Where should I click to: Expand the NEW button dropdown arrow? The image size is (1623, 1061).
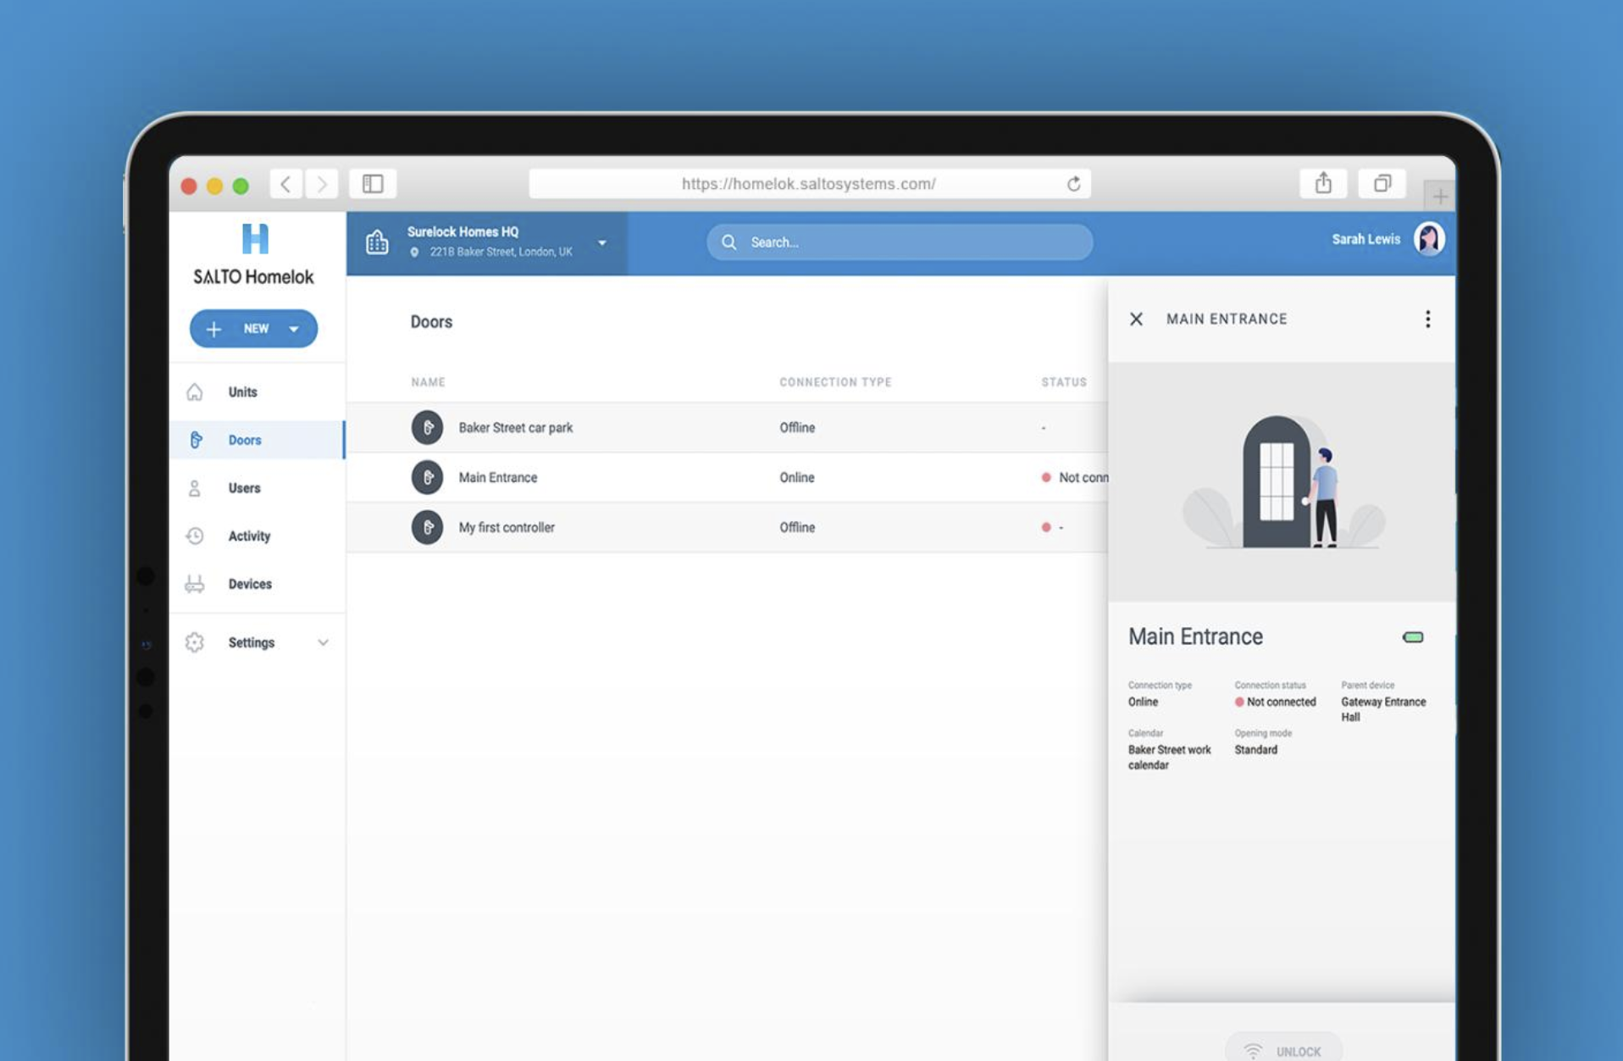[294, 329]
